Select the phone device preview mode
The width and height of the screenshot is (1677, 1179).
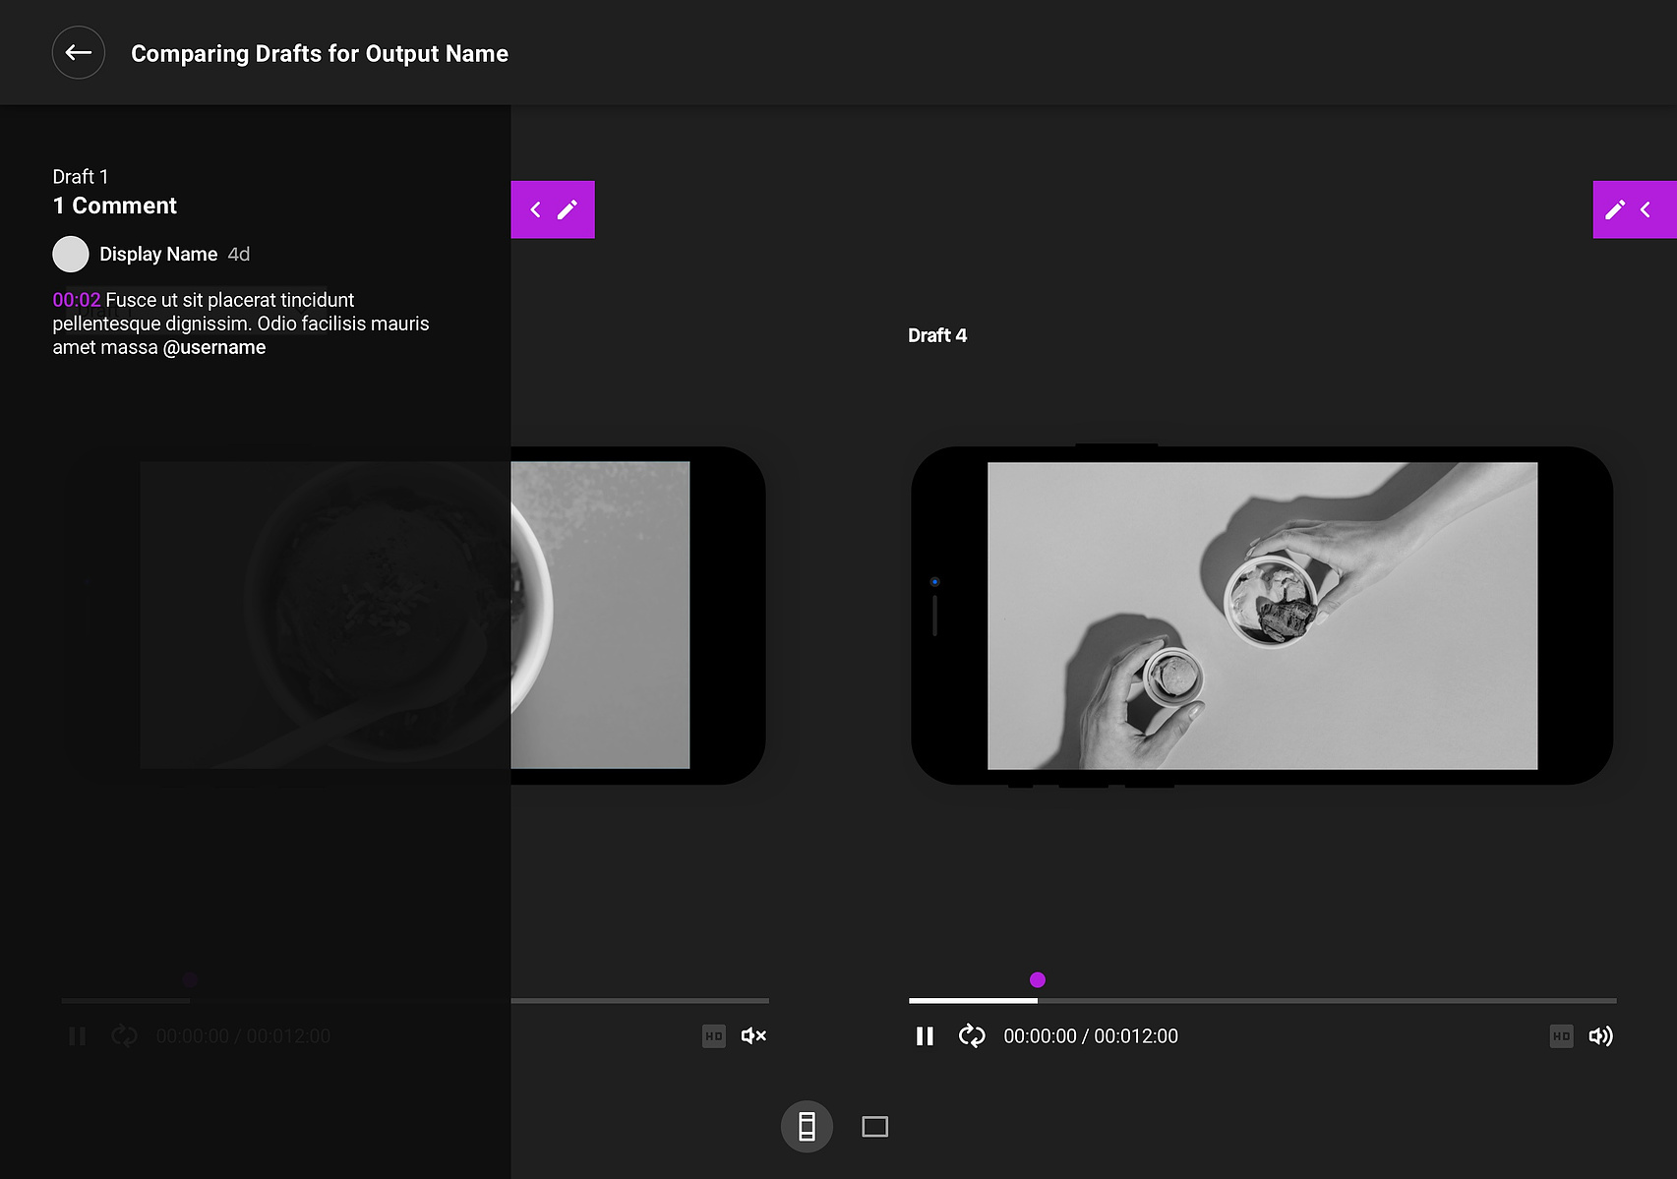[807, 1126]
